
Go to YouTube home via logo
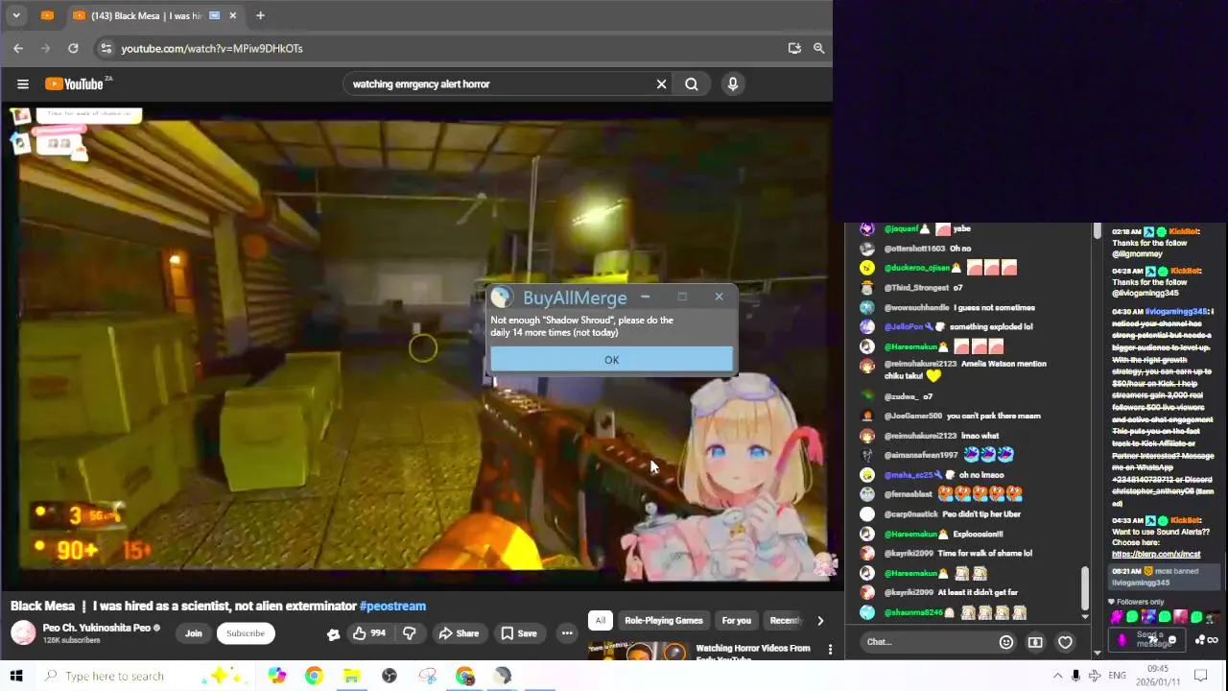pyautogui.click(x=74, y=84)
